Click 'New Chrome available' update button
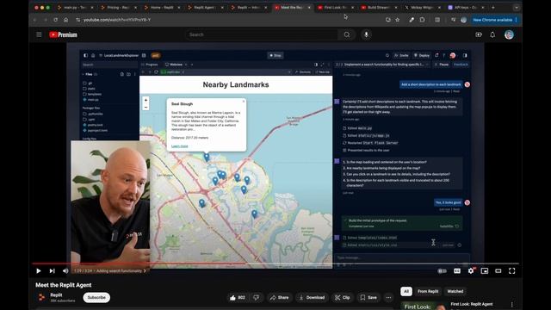Image resolution: width=551 pixels, height=310 pixels. coord(492,20)
